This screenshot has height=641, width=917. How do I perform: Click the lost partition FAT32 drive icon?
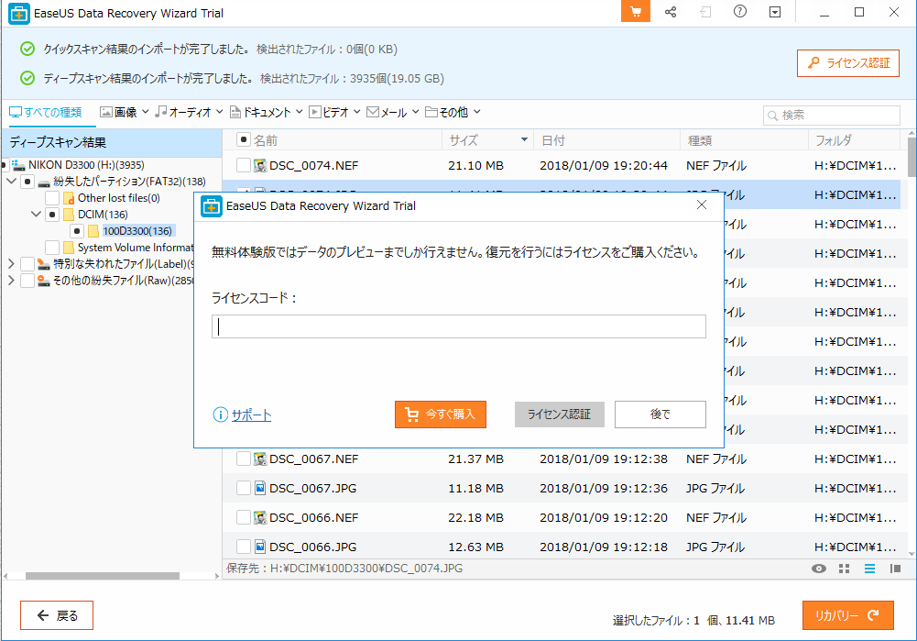(44, 182)
